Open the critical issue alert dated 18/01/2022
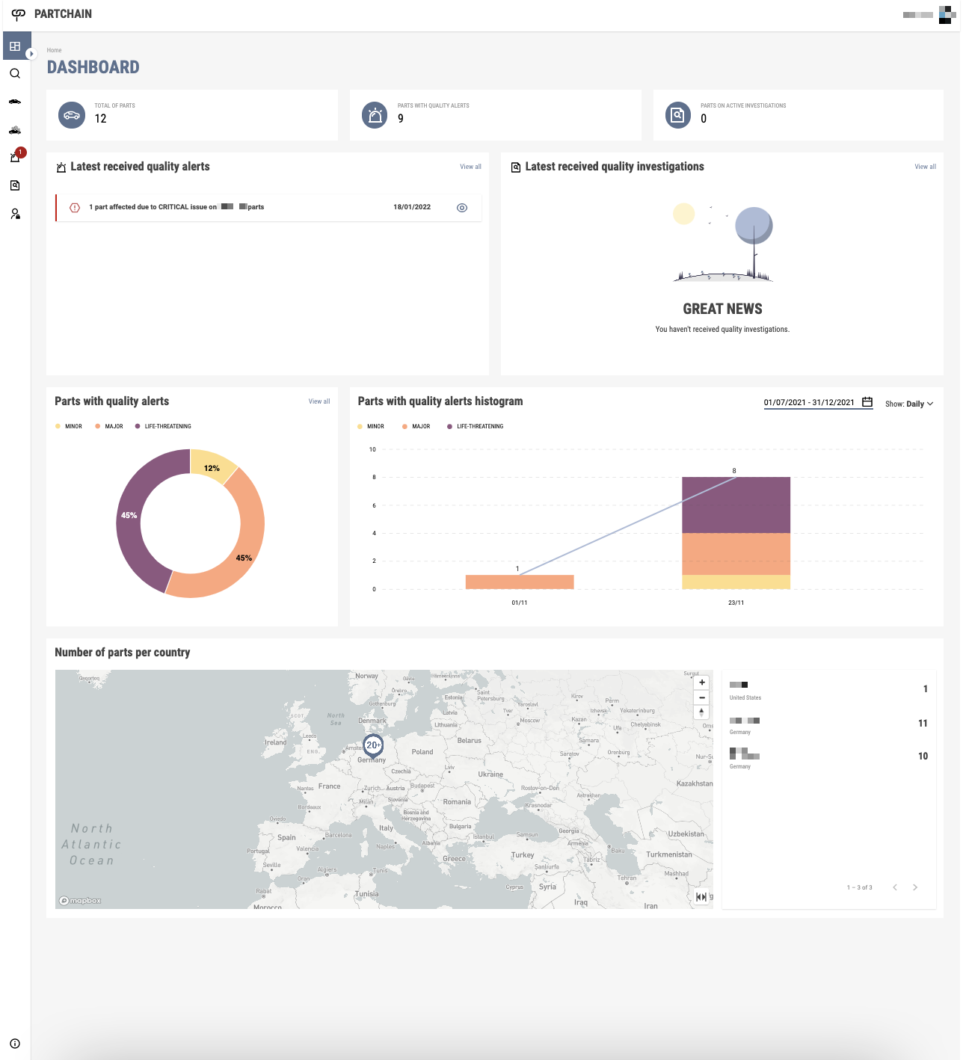This screenshot has width=963, height=1060. (x=268, y=207)
